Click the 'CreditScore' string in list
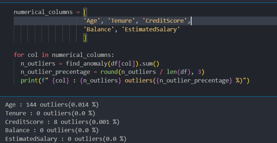This screenshot has width=277, height=143. point(164,21)
